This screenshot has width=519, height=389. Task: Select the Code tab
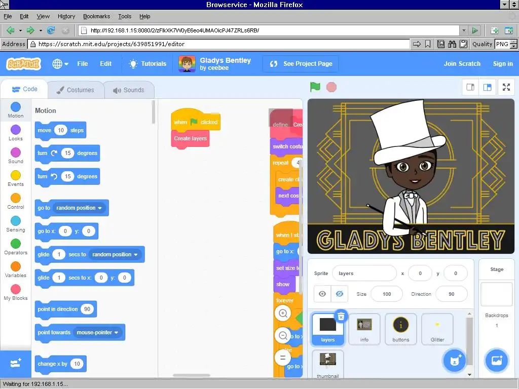pos(24,89)
